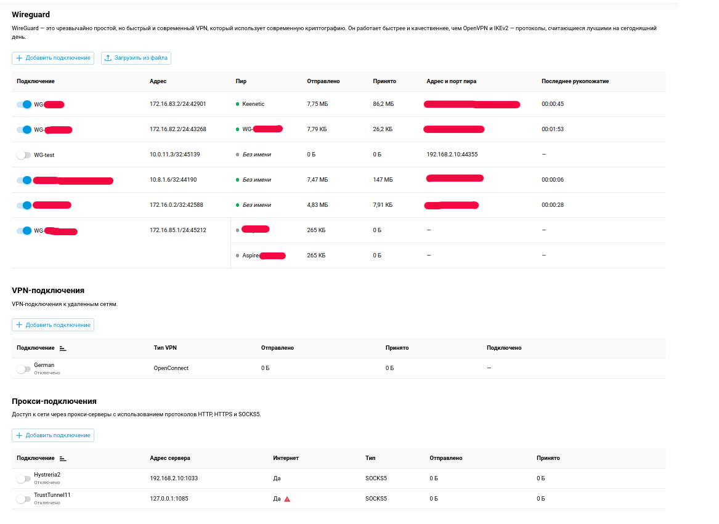Click the red warning triangle next to TrustTunnel11
719x524 pixels.
287,499
